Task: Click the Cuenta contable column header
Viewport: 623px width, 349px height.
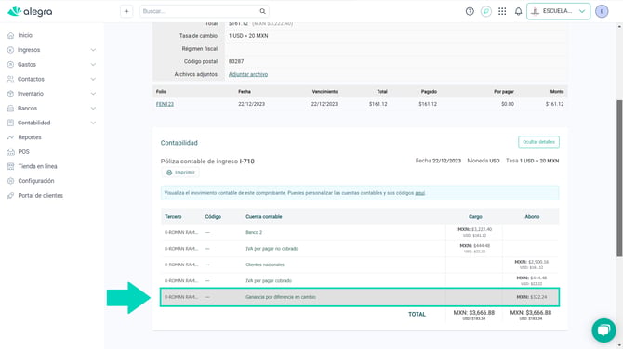Action: coord(264,217)
